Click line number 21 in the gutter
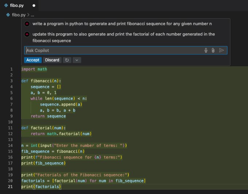Screen dimensions: 248x194 point(10,187)
